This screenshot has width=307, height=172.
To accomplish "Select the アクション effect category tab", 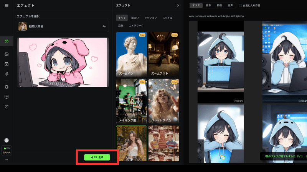I will coord(150,18).
